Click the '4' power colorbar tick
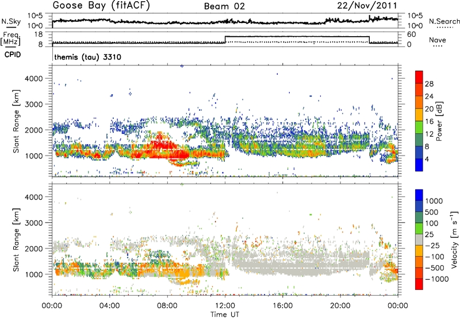This screenshot has height=318, width=460. coord(427,159)
